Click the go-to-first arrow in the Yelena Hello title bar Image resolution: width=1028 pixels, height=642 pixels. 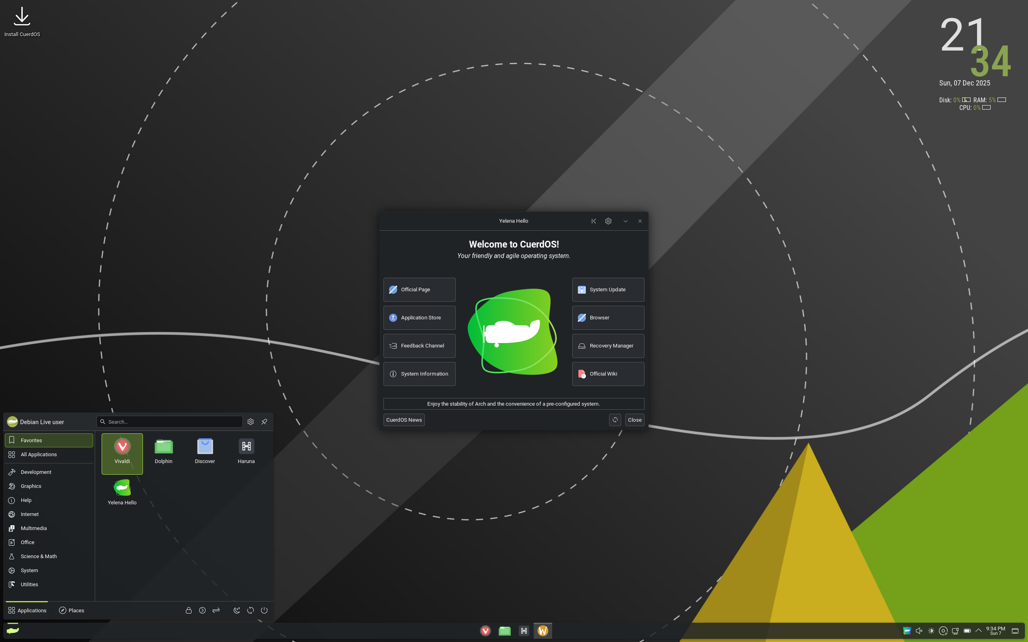point(594,221)
